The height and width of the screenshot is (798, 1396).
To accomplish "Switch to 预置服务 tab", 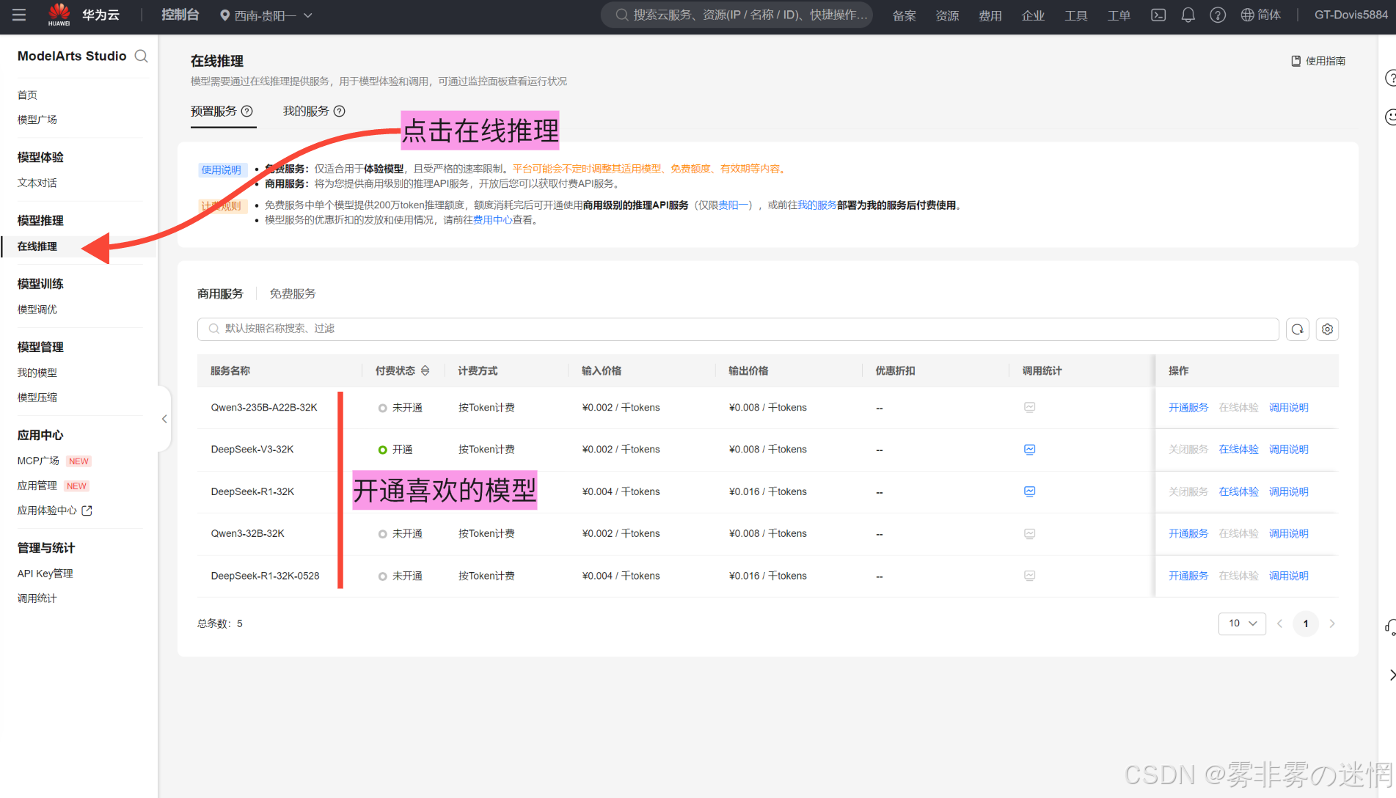I will click(213, 111).
